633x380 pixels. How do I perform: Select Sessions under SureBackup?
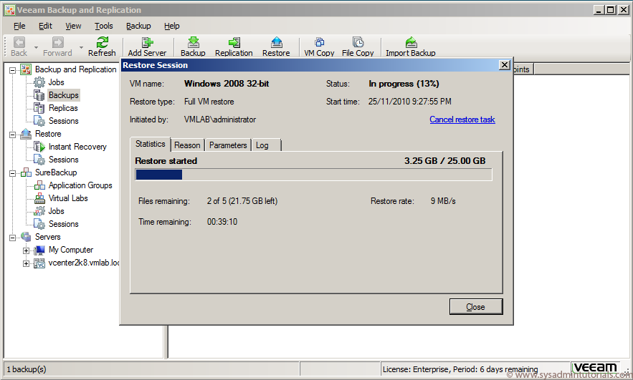[x=64, y=224]
